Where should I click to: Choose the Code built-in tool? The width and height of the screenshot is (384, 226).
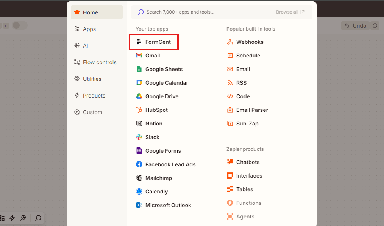238,96
